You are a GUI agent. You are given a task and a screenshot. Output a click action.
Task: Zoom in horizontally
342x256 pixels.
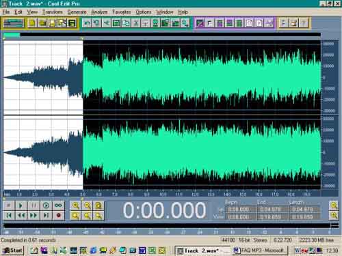(75, 205)
